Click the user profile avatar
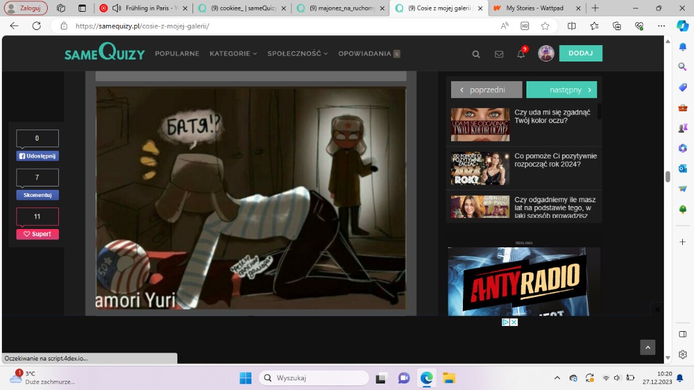694x390 pixels. tap(546, 54)
